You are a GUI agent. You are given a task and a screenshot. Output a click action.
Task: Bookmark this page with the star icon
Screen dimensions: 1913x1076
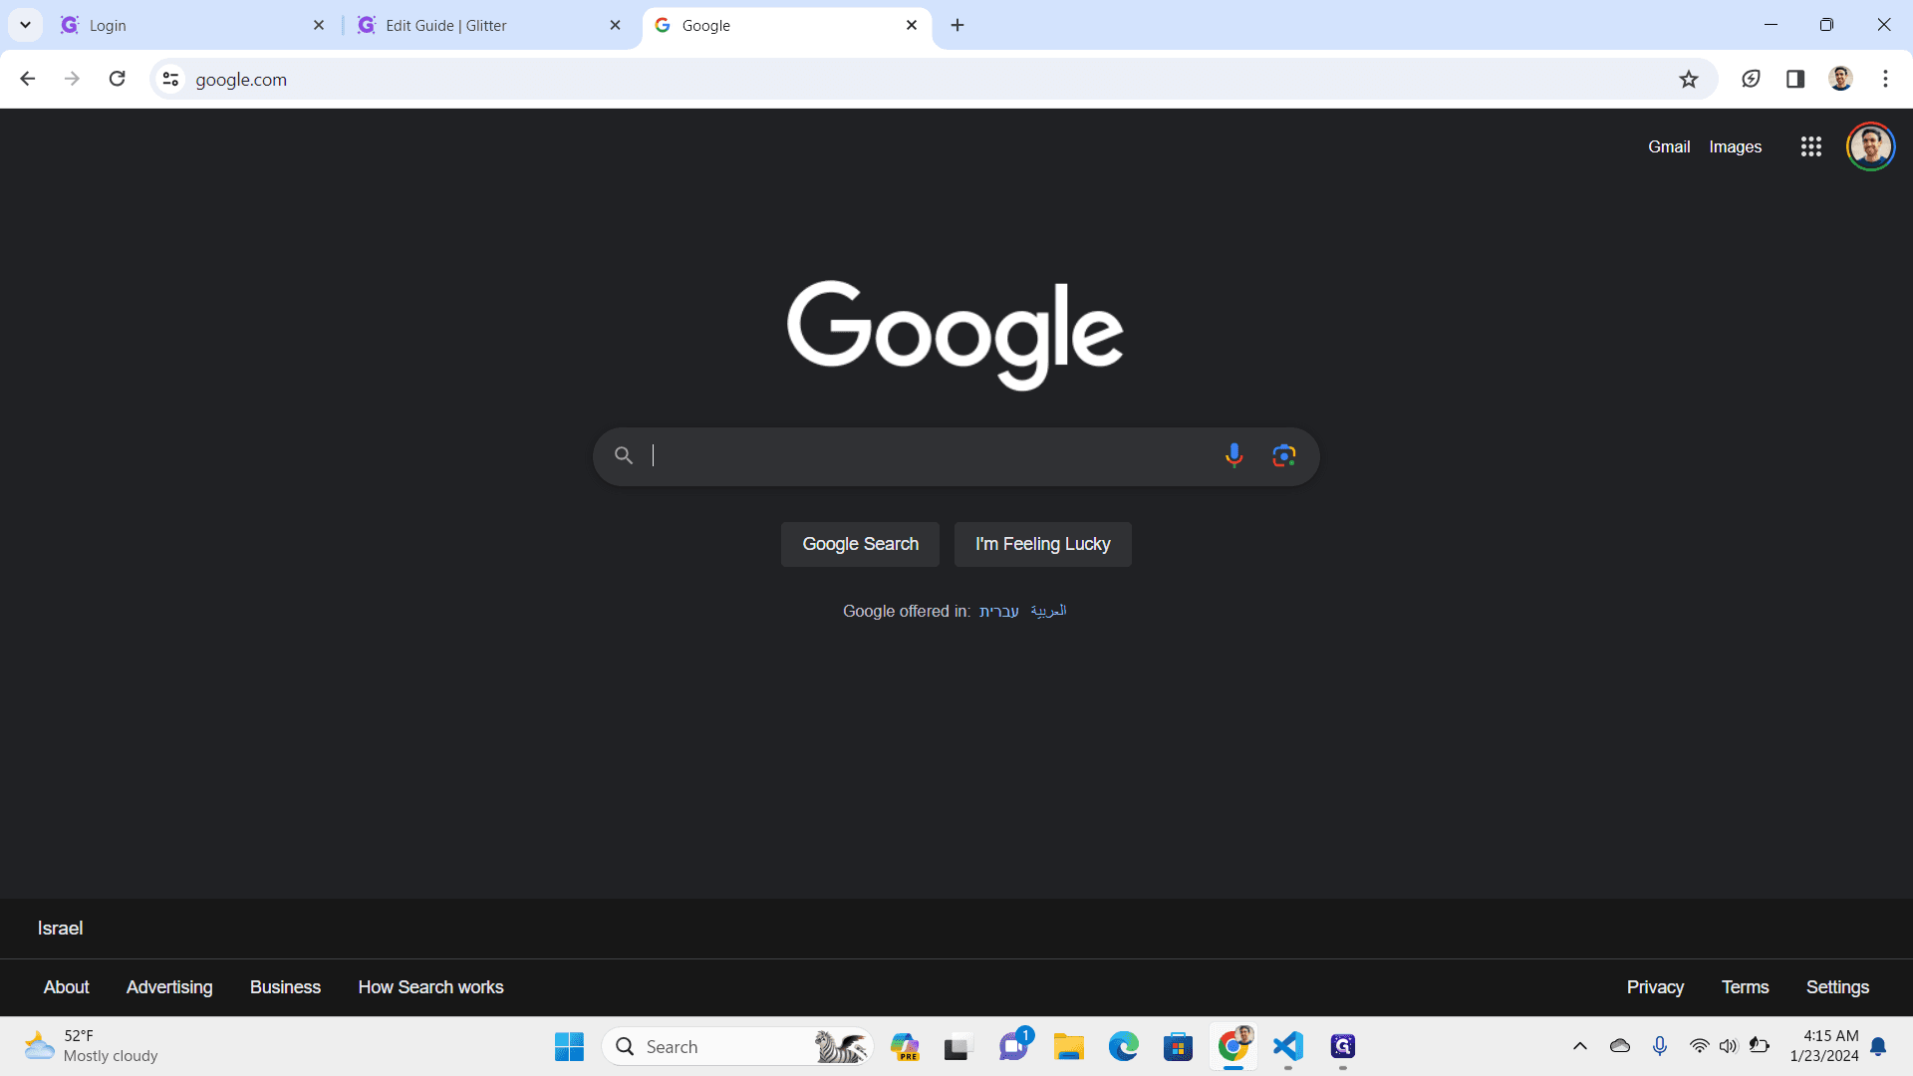[x=1688, y=79]
